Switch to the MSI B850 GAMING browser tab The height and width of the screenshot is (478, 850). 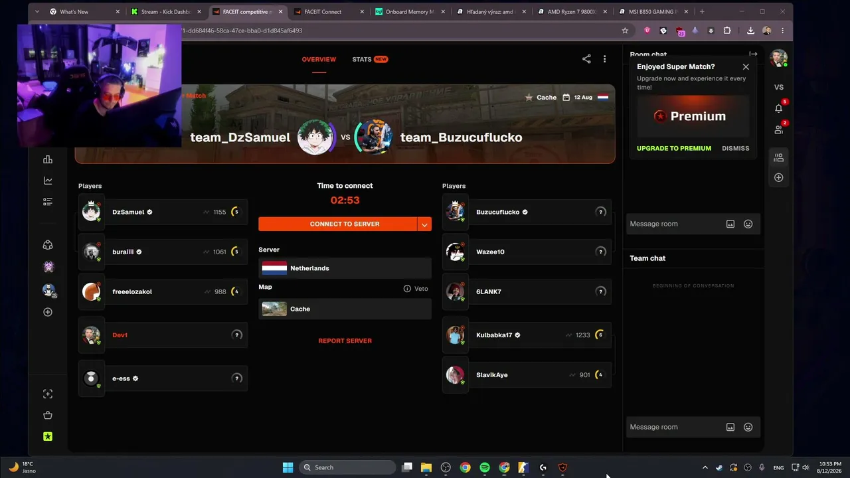[x=653, y=11]
